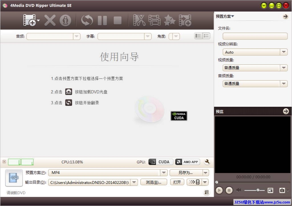
Task: Expand the 音频质量 dropdown
Action: point(284,84)
